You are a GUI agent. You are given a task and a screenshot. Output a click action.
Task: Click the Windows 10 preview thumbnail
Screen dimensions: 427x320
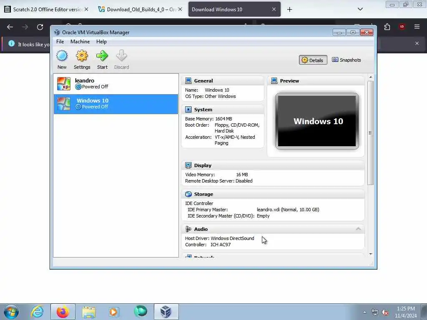317,121
